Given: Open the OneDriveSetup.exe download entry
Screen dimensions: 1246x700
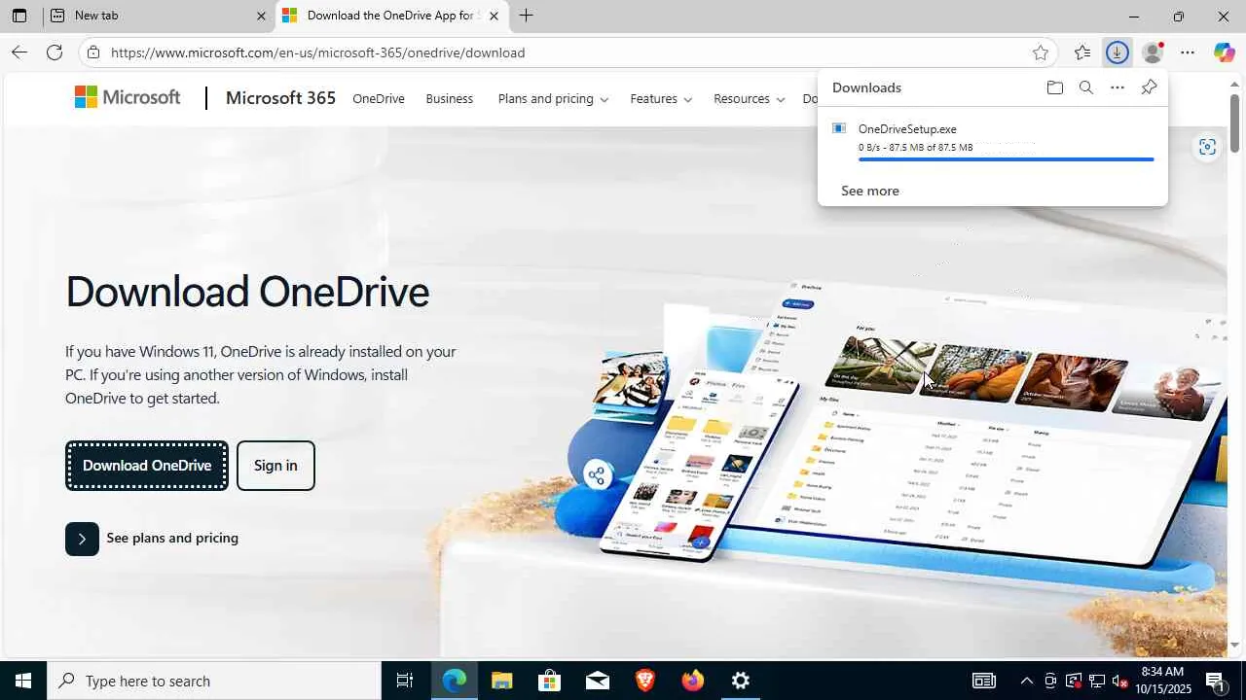Looking at the screenshot, I should click(993, 140).
